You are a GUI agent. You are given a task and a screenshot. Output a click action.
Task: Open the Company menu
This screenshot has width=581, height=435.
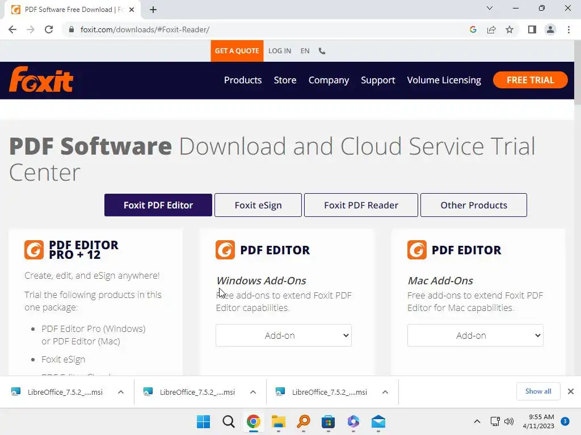point(329,80)
